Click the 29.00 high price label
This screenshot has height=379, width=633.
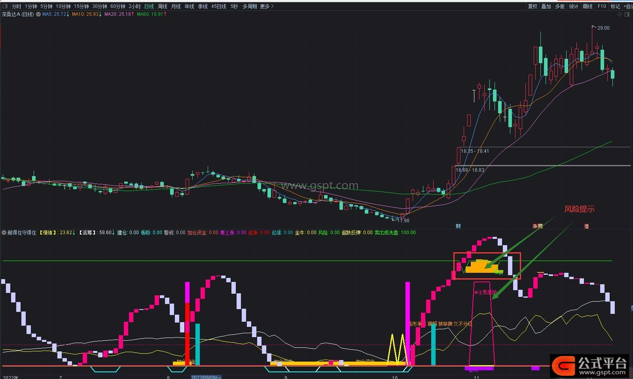[x=603, y=28]
